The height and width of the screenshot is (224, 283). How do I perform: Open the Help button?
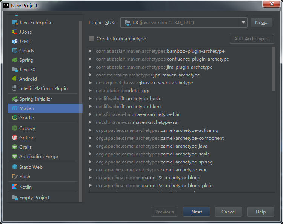click(x=261, y=212)
